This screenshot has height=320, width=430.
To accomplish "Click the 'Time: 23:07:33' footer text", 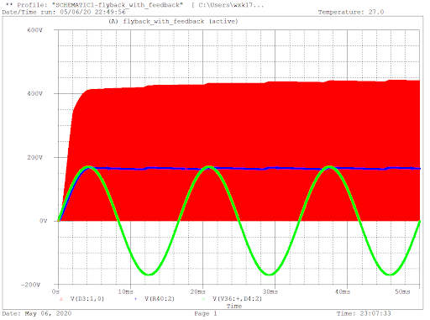I will point(364,313).
